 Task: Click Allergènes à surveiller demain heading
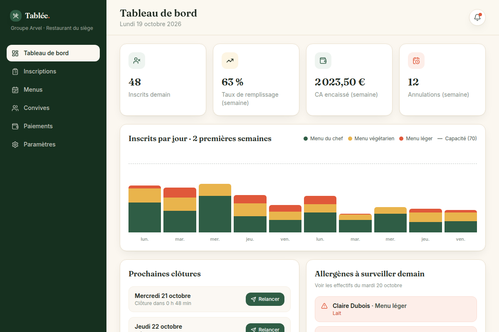370,274
